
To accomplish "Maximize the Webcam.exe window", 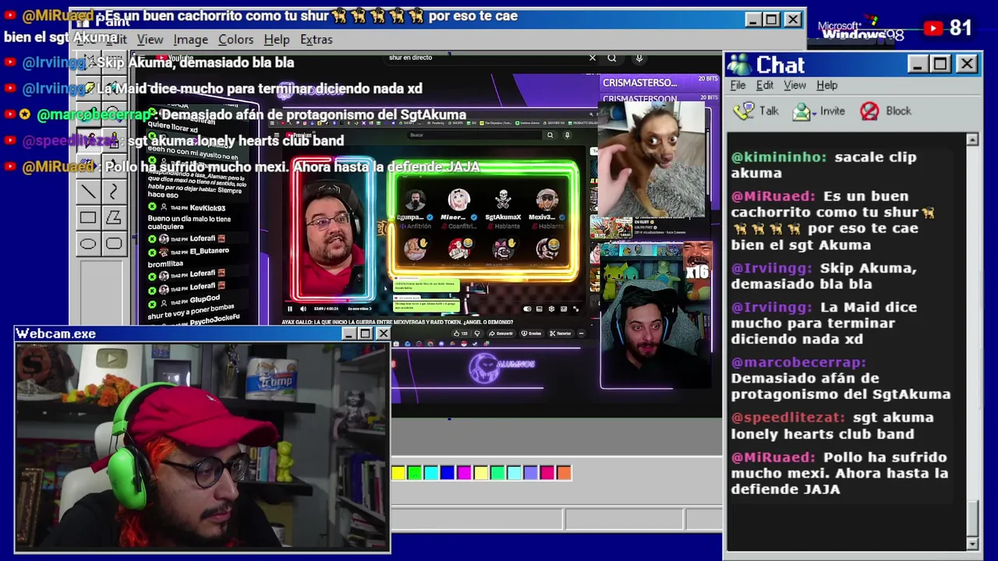I will (365, 333).
